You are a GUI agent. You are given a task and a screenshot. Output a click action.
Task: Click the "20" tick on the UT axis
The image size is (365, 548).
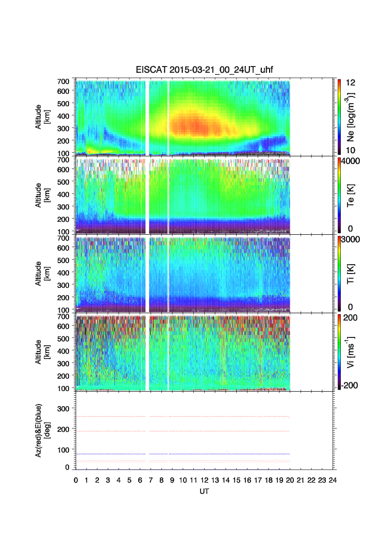(x=290, y=480)
